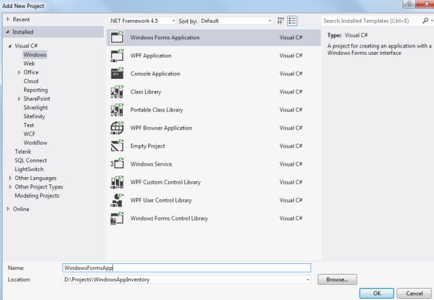Select the WPF Custom Control Library name
The width and height of the screenshot is (434, 300).
click(x=166, y=182)
